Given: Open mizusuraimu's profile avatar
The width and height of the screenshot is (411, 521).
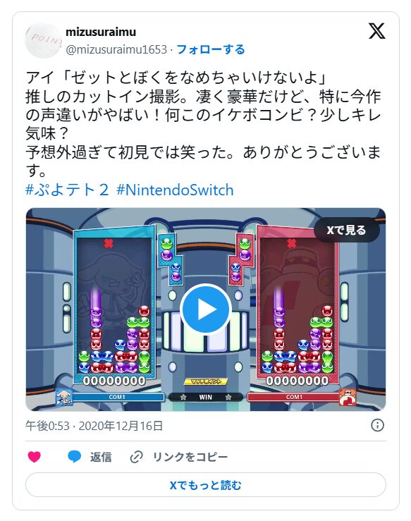Looking at the screenshot, I should pyautogui.click(x=44, y=40).
